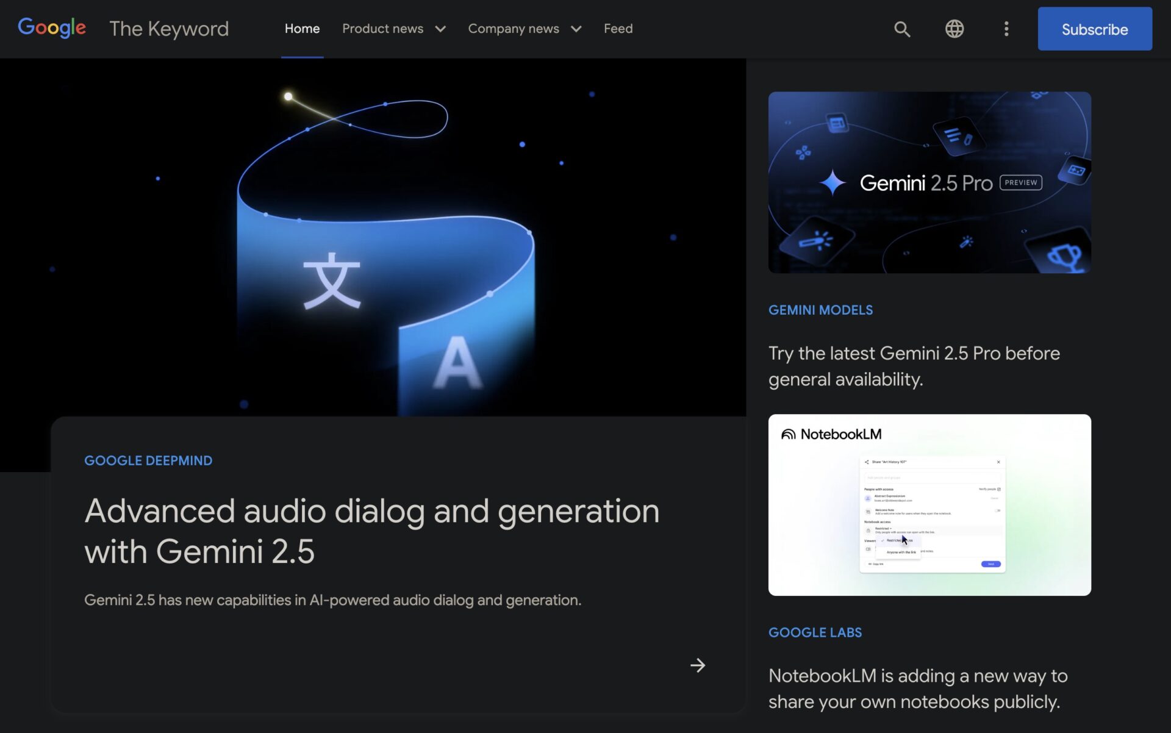Image resolution: width=1171 pixels, height=733 pixels.
Task: Select the Home tab
Action: tap(302, 29)
